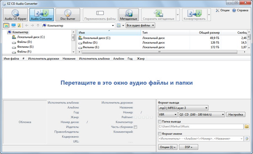
Task: Switch to Audio Converter mode
Action: [42, 15]
